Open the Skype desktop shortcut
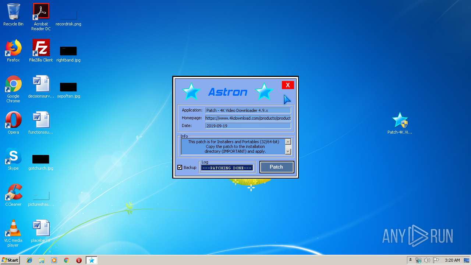This screenshot has width=471, height=265. [x=13, y=159]
